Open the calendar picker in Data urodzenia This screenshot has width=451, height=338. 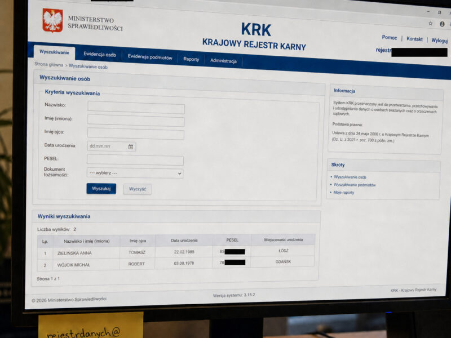point(131,147)
